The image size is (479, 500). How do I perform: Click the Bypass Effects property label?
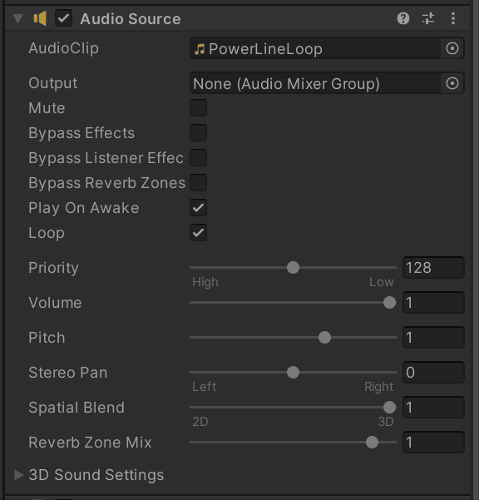[81, 133]
